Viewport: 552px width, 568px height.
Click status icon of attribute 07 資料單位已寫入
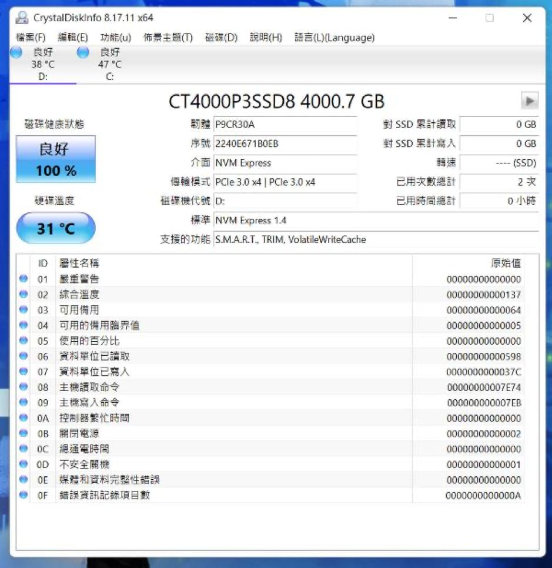tap(24, 371)
